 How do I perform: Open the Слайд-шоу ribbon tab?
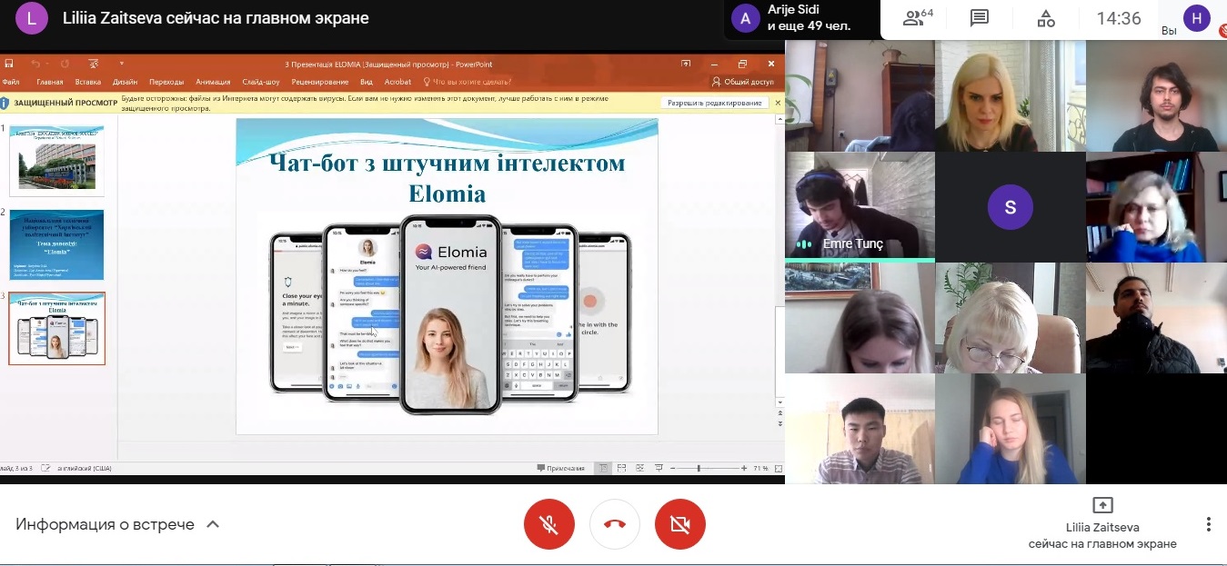point(262,82)
